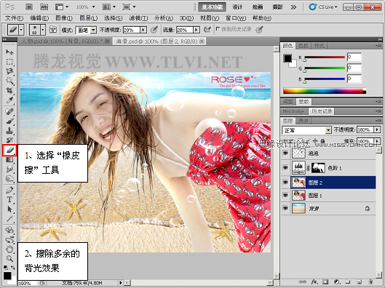Select the Eyedropper tool

(9, 100)
